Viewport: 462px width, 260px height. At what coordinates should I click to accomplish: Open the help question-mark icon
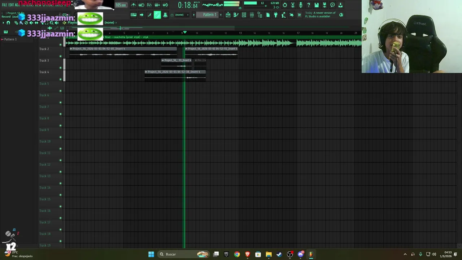[x=309, y=5]
